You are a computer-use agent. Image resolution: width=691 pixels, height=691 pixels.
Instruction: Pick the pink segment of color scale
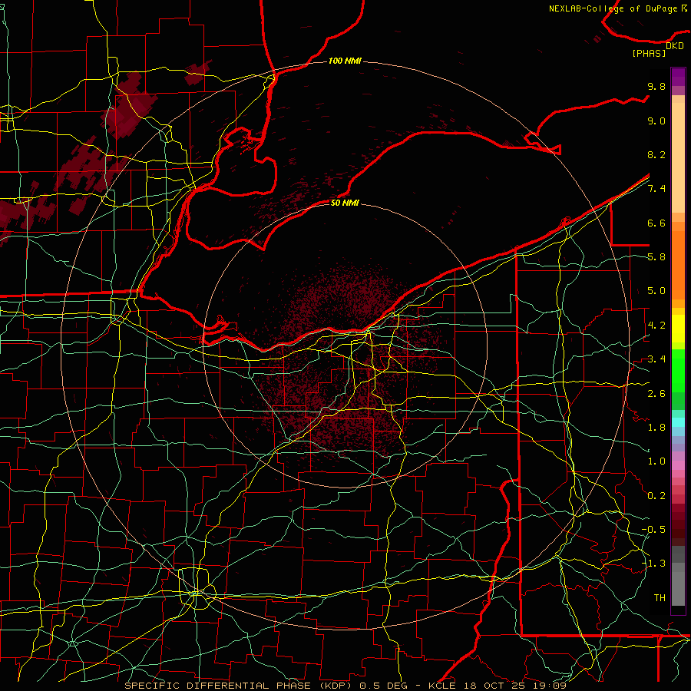[x=678, y=466]
